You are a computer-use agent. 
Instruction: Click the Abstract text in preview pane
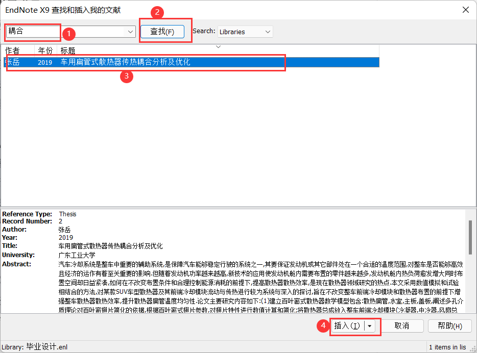coord(260,287)
